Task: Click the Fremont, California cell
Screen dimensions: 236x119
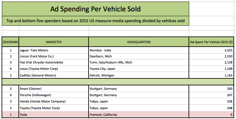Action: coord(139,115)
